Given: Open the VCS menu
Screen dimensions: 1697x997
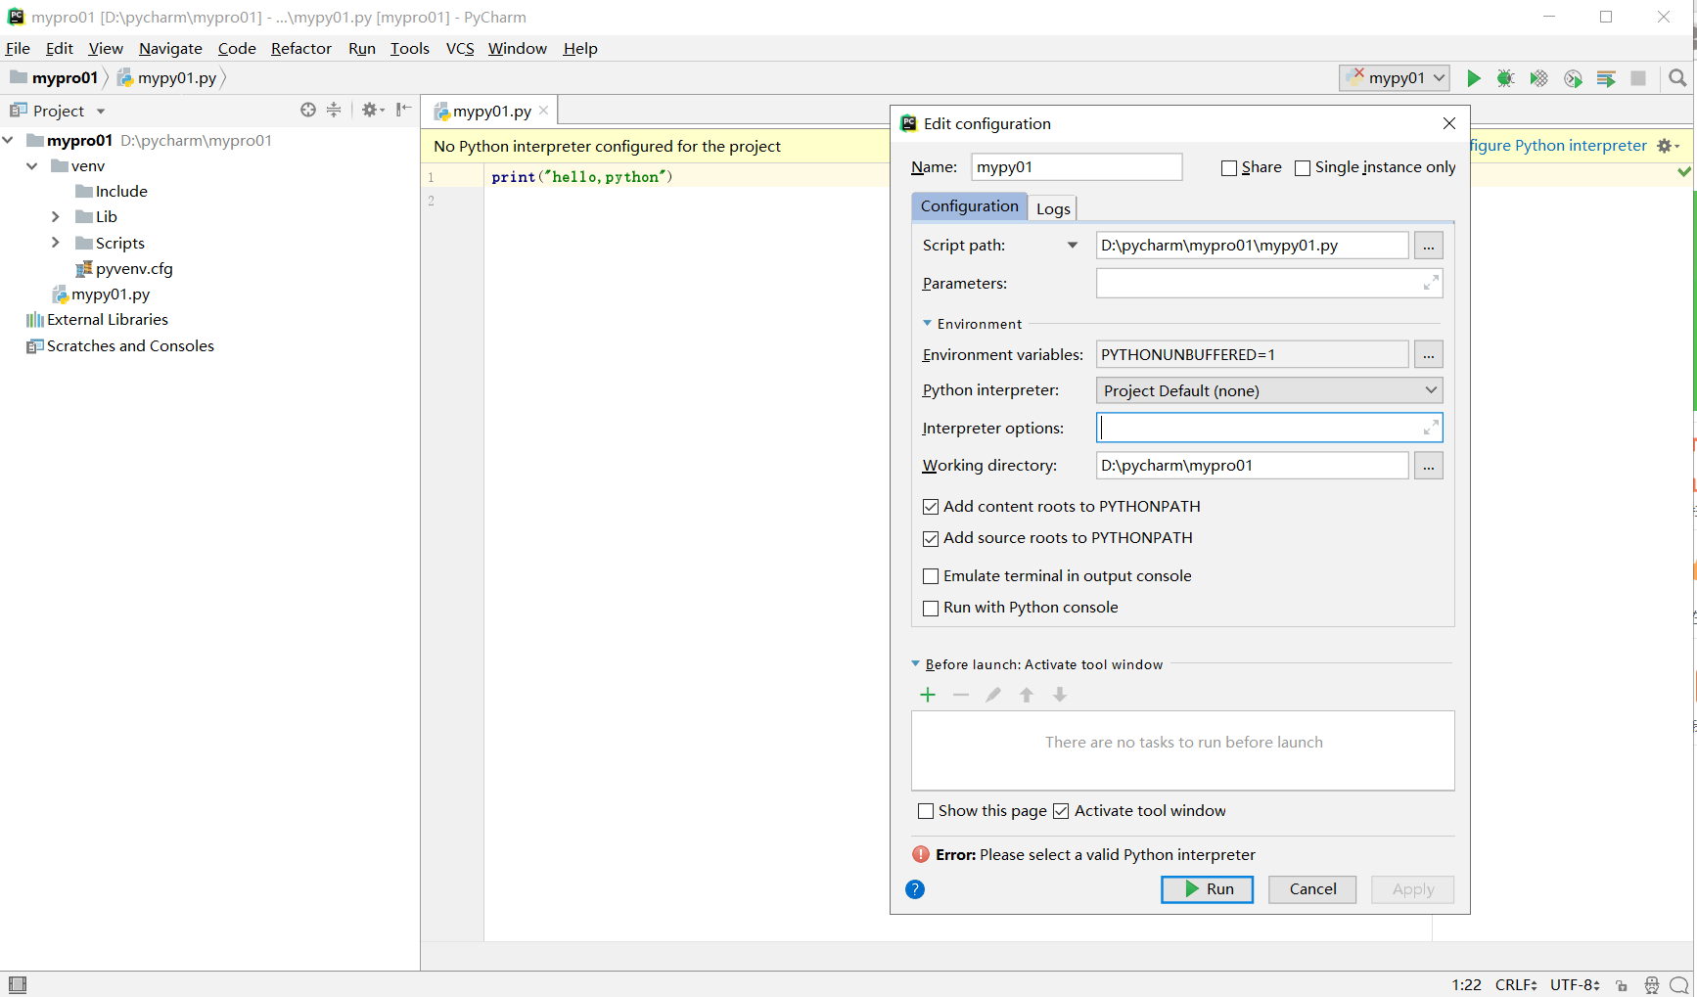Looking at the screenshot, I should [x=460, y=48].
